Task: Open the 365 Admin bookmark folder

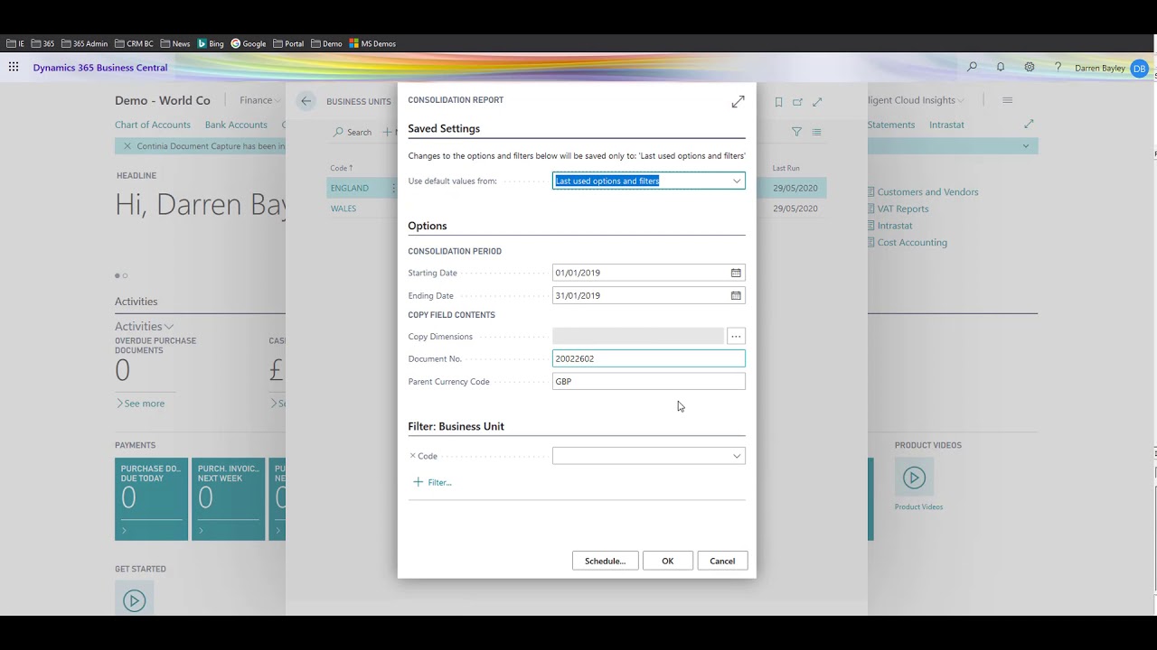Action: click(x=84, y=43)
